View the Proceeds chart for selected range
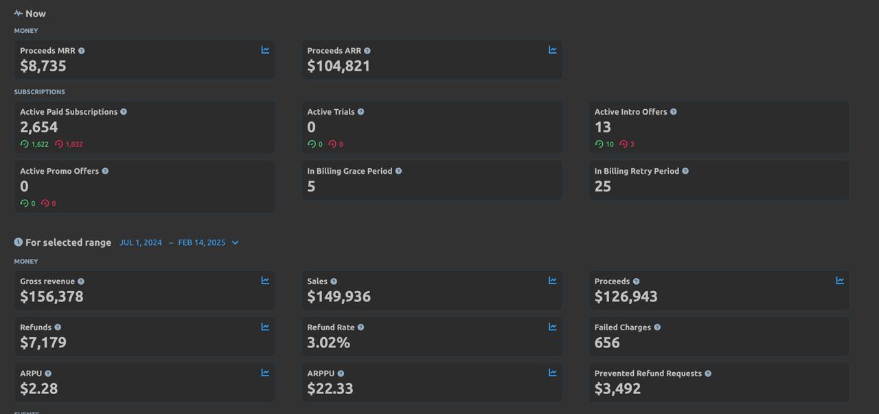 839,280
